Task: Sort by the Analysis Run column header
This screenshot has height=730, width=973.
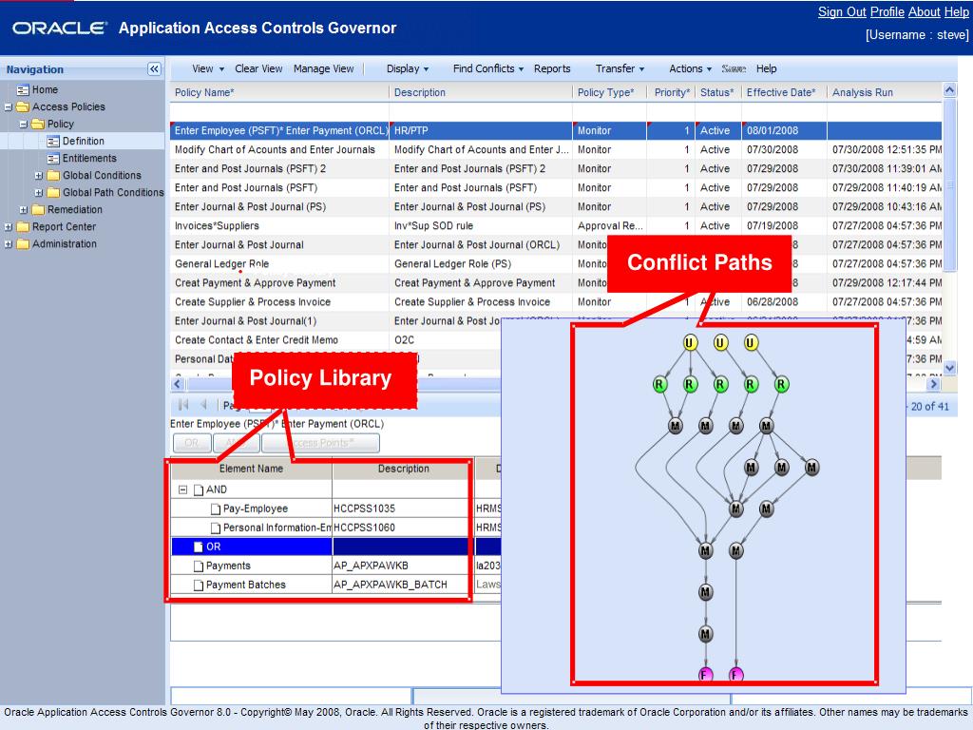Action: click(885, 92)
